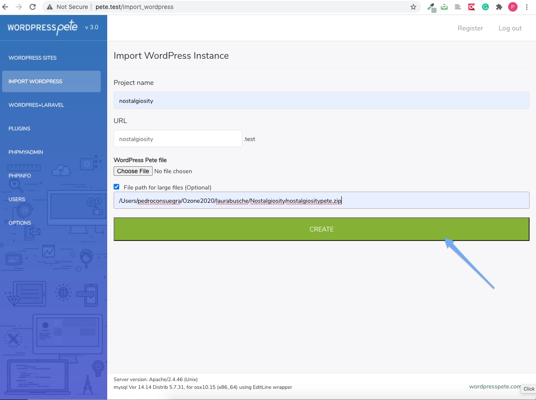Screen dimensions: 536x400
Task: Click the browser back arrow
Action: click(6, 7)
